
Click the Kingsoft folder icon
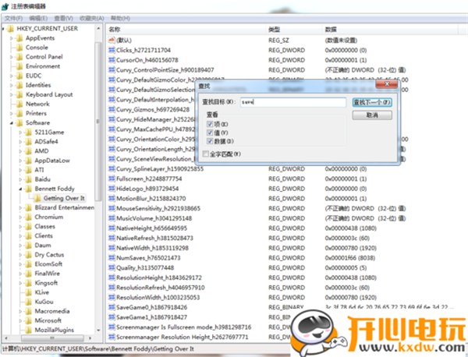pos(29,283)
